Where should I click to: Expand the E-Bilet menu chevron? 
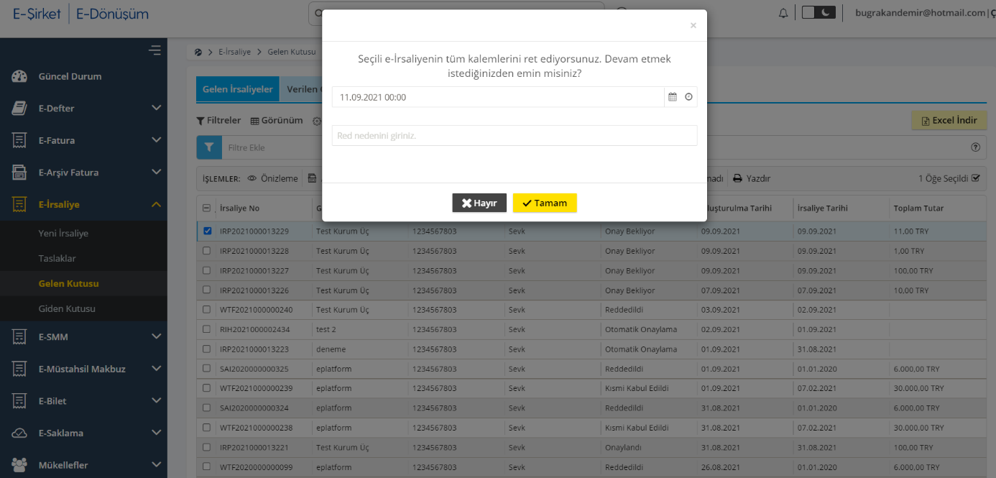[156, 400]
